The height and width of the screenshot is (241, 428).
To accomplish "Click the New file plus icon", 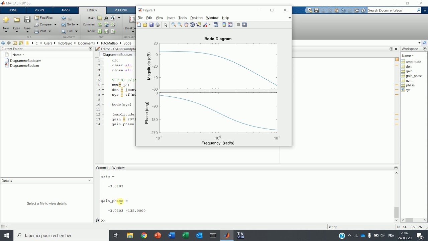I will pyautogui.click(x=6, y=20).
